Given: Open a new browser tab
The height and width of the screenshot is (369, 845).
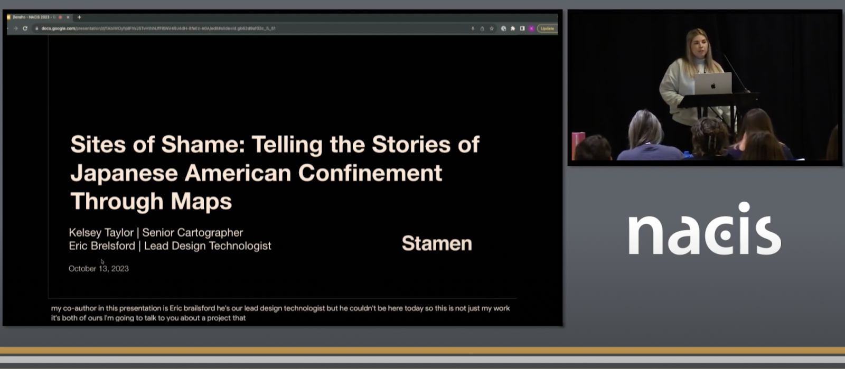Looking at the screenshot, I should [x=79, y=17].
